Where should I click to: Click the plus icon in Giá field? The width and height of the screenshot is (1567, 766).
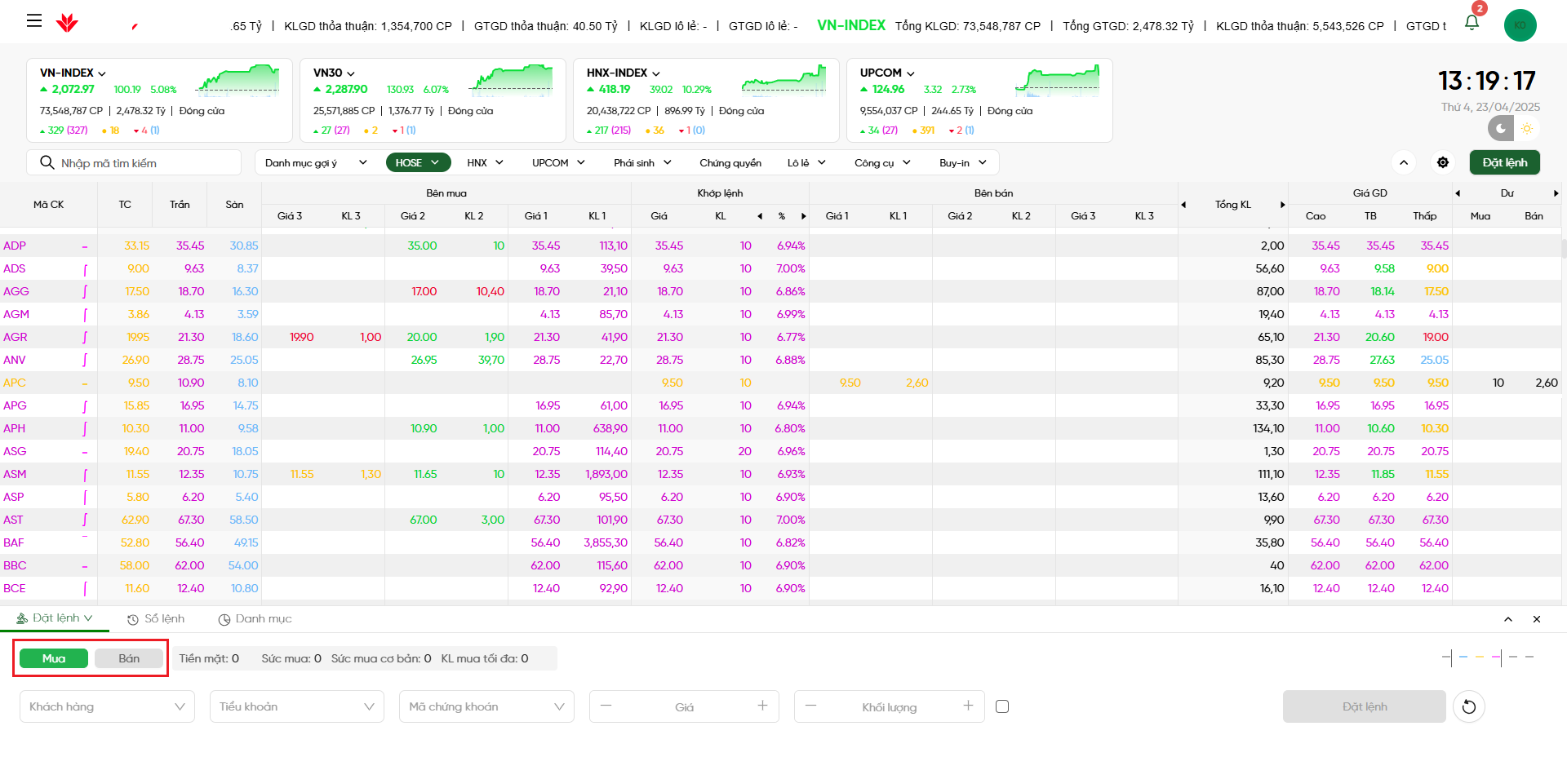762,706
